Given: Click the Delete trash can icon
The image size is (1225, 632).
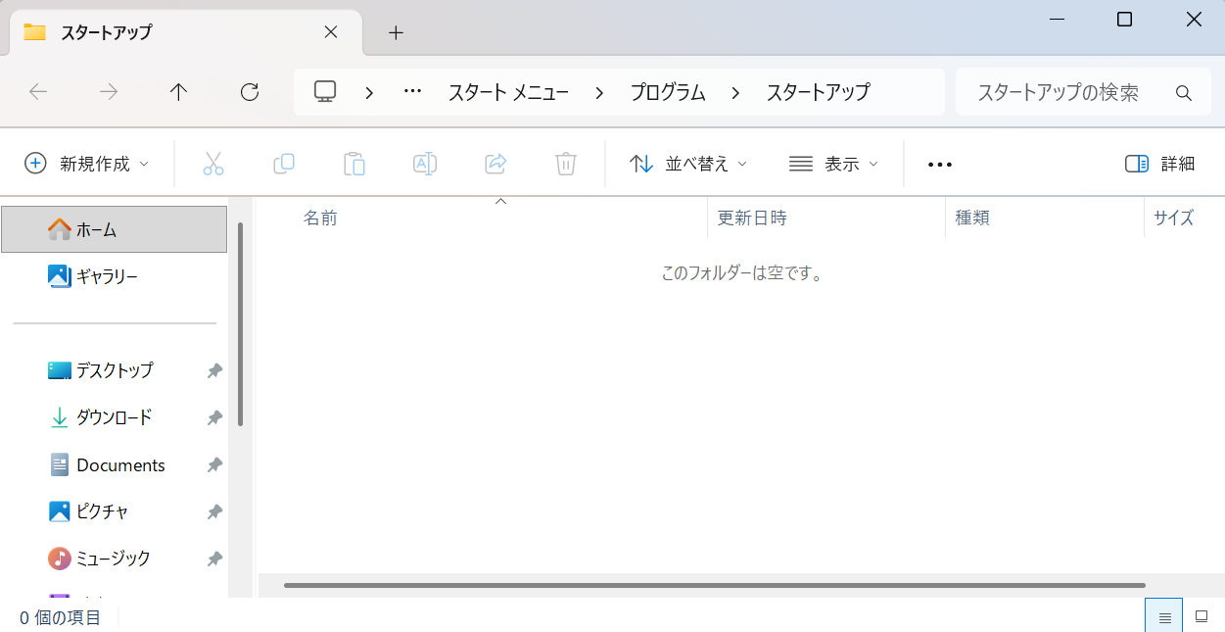Looking at the screenshot, I should 566,164.
